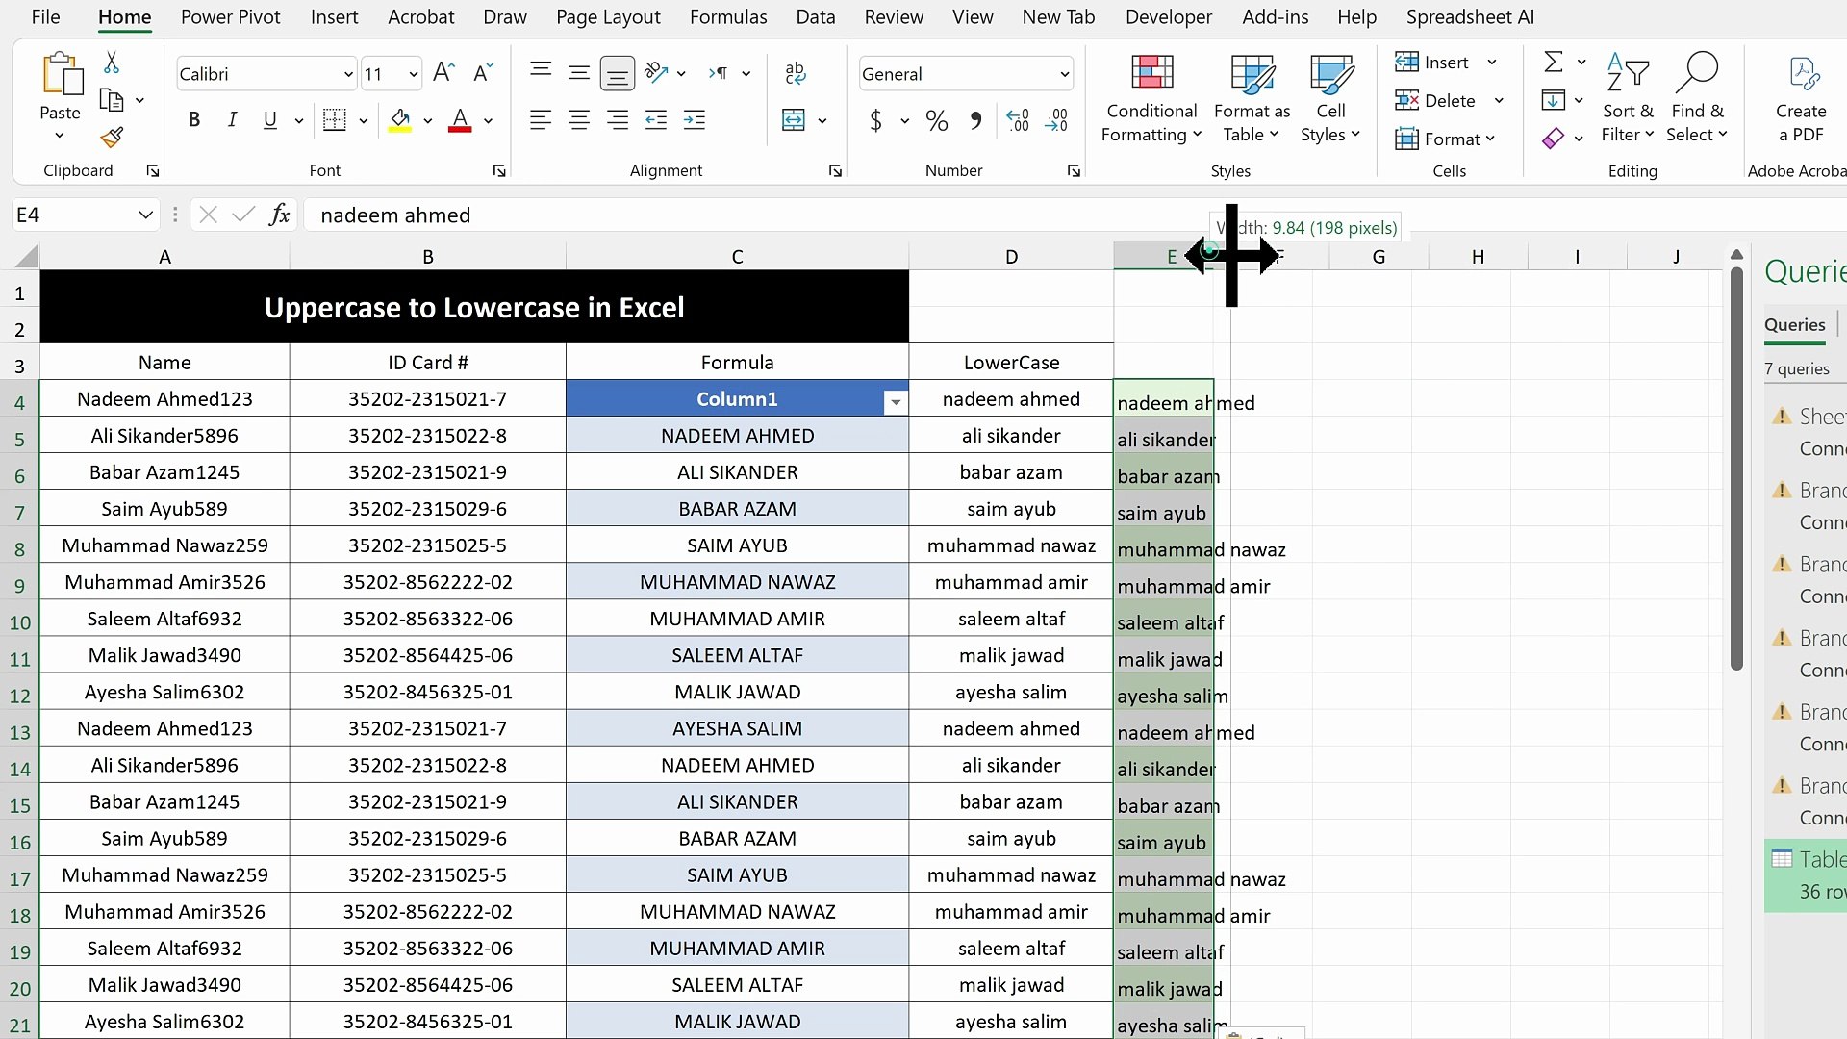This screenshot has width=1847, height=1039.
Task: Click the Insert Function fx icon
Action: point(279,215)
